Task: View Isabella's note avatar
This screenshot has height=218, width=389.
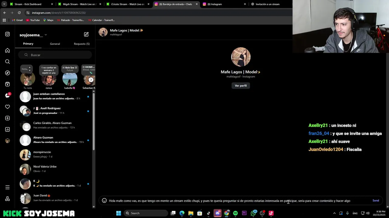Action: click(x=70, y=79)
